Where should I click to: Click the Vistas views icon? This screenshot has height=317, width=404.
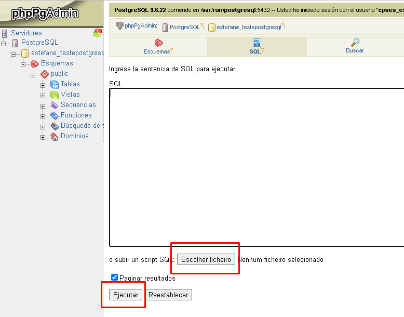(55, 95)
